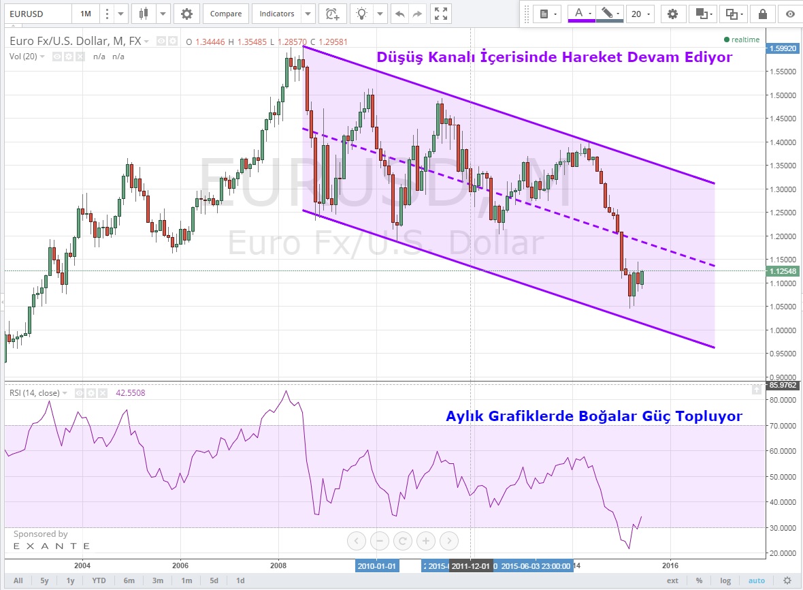The image size is (803, 590).
Task: Select the YTD time range
Action: (x=99, y=580)
